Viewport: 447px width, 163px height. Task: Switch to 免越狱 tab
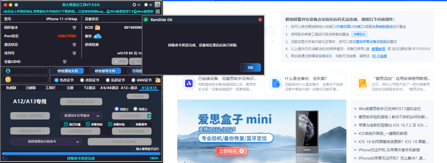11,88
